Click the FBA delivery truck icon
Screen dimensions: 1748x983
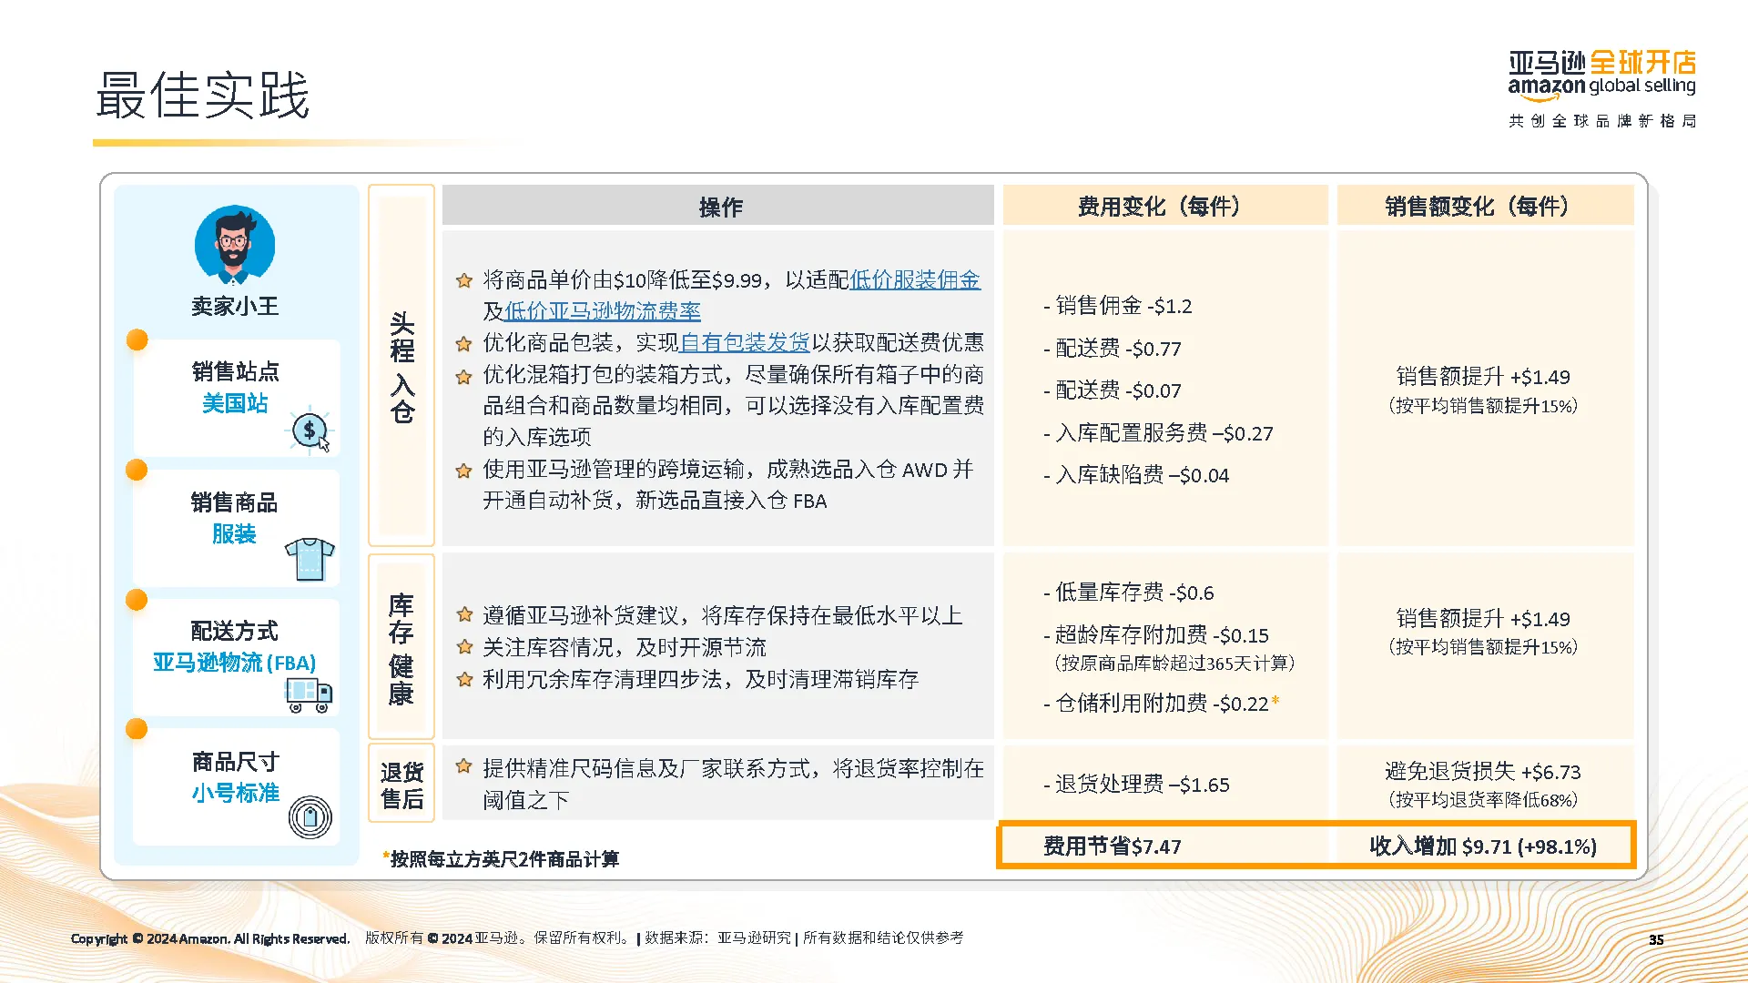pyautogui.click(x=309, y=695)
